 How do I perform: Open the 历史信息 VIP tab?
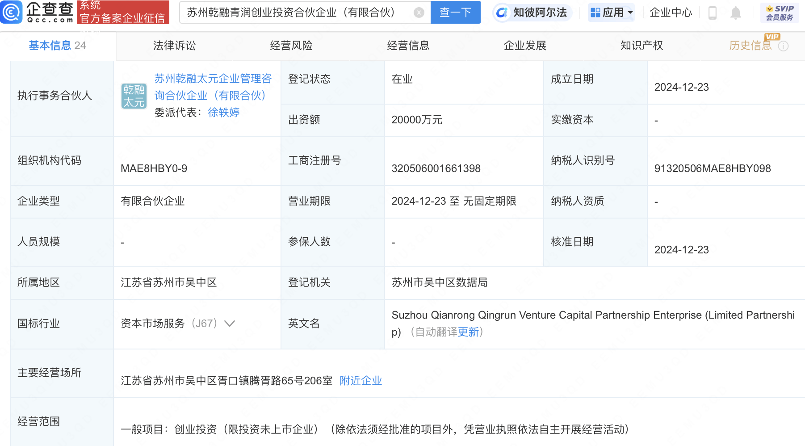click(750, 46)
